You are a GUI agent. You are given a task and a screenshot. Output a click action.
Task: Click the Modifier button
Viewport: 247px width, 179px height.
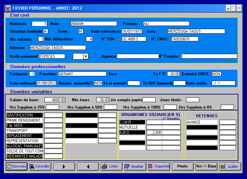[x=135, y=167]
